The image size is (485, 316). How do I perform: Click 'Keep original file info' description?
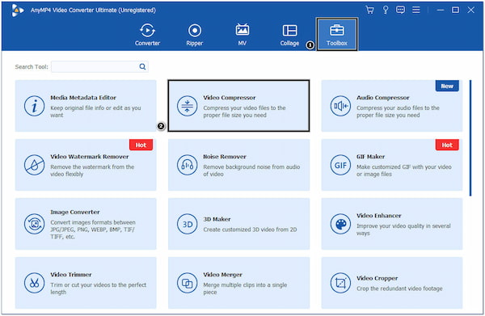point(95,112)
